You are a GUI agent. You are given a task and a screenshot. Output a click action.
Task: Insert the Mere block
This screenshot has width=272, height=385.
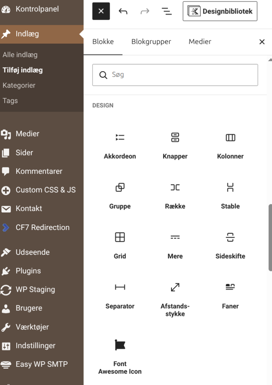pyautogui.click(x=175, y=246)
